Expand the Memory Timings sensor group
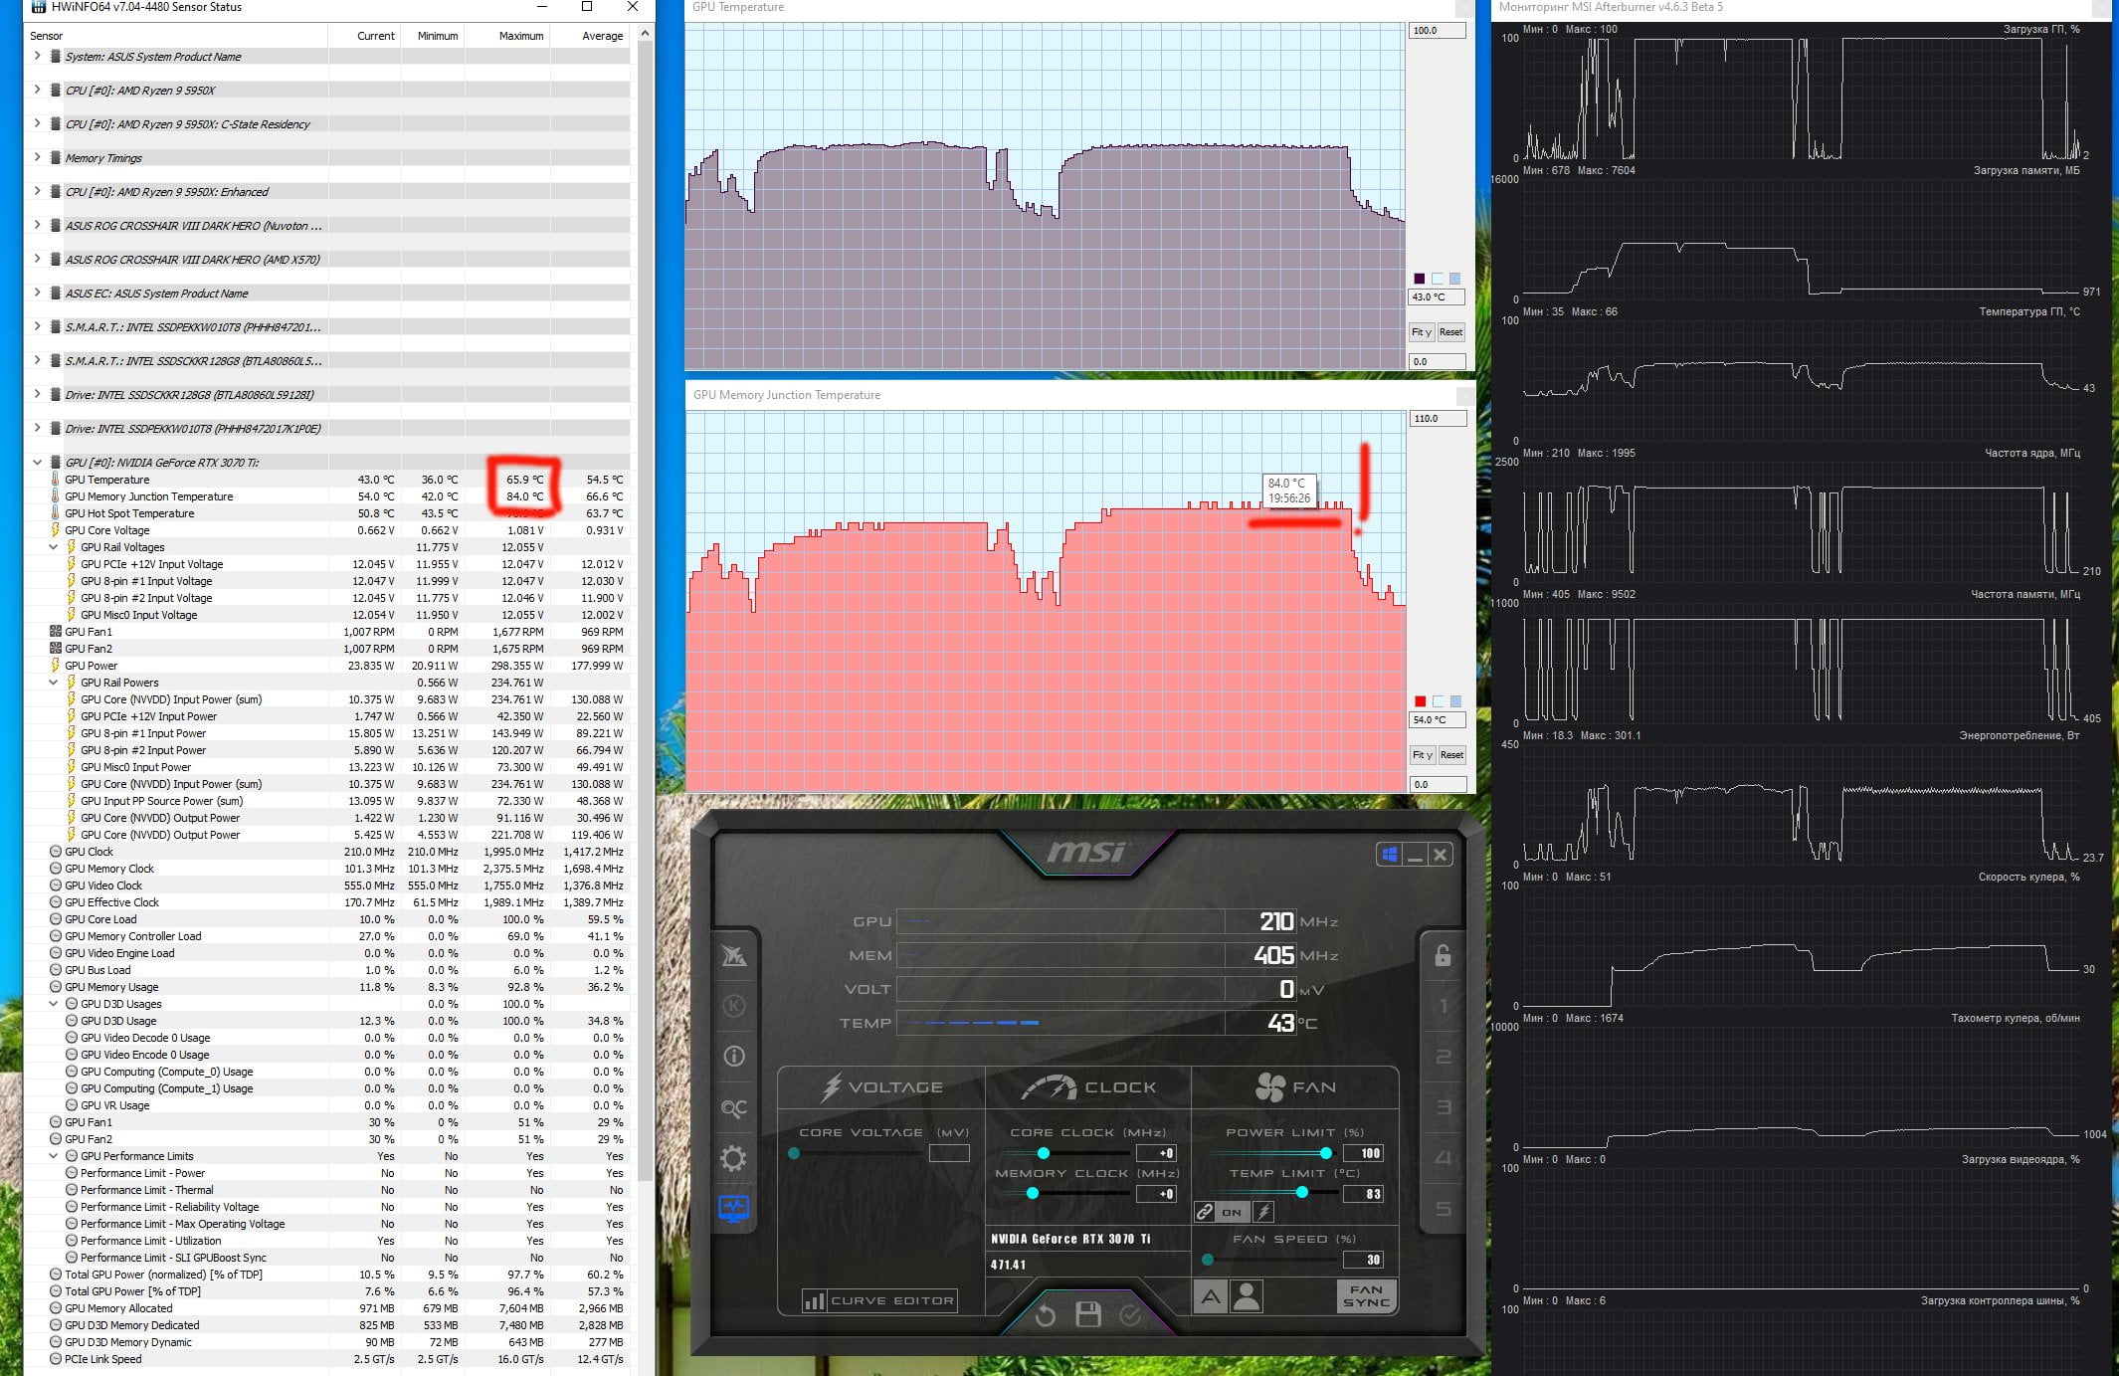This screenshot has width=2119, height=1376. click(x=37, y=157)
